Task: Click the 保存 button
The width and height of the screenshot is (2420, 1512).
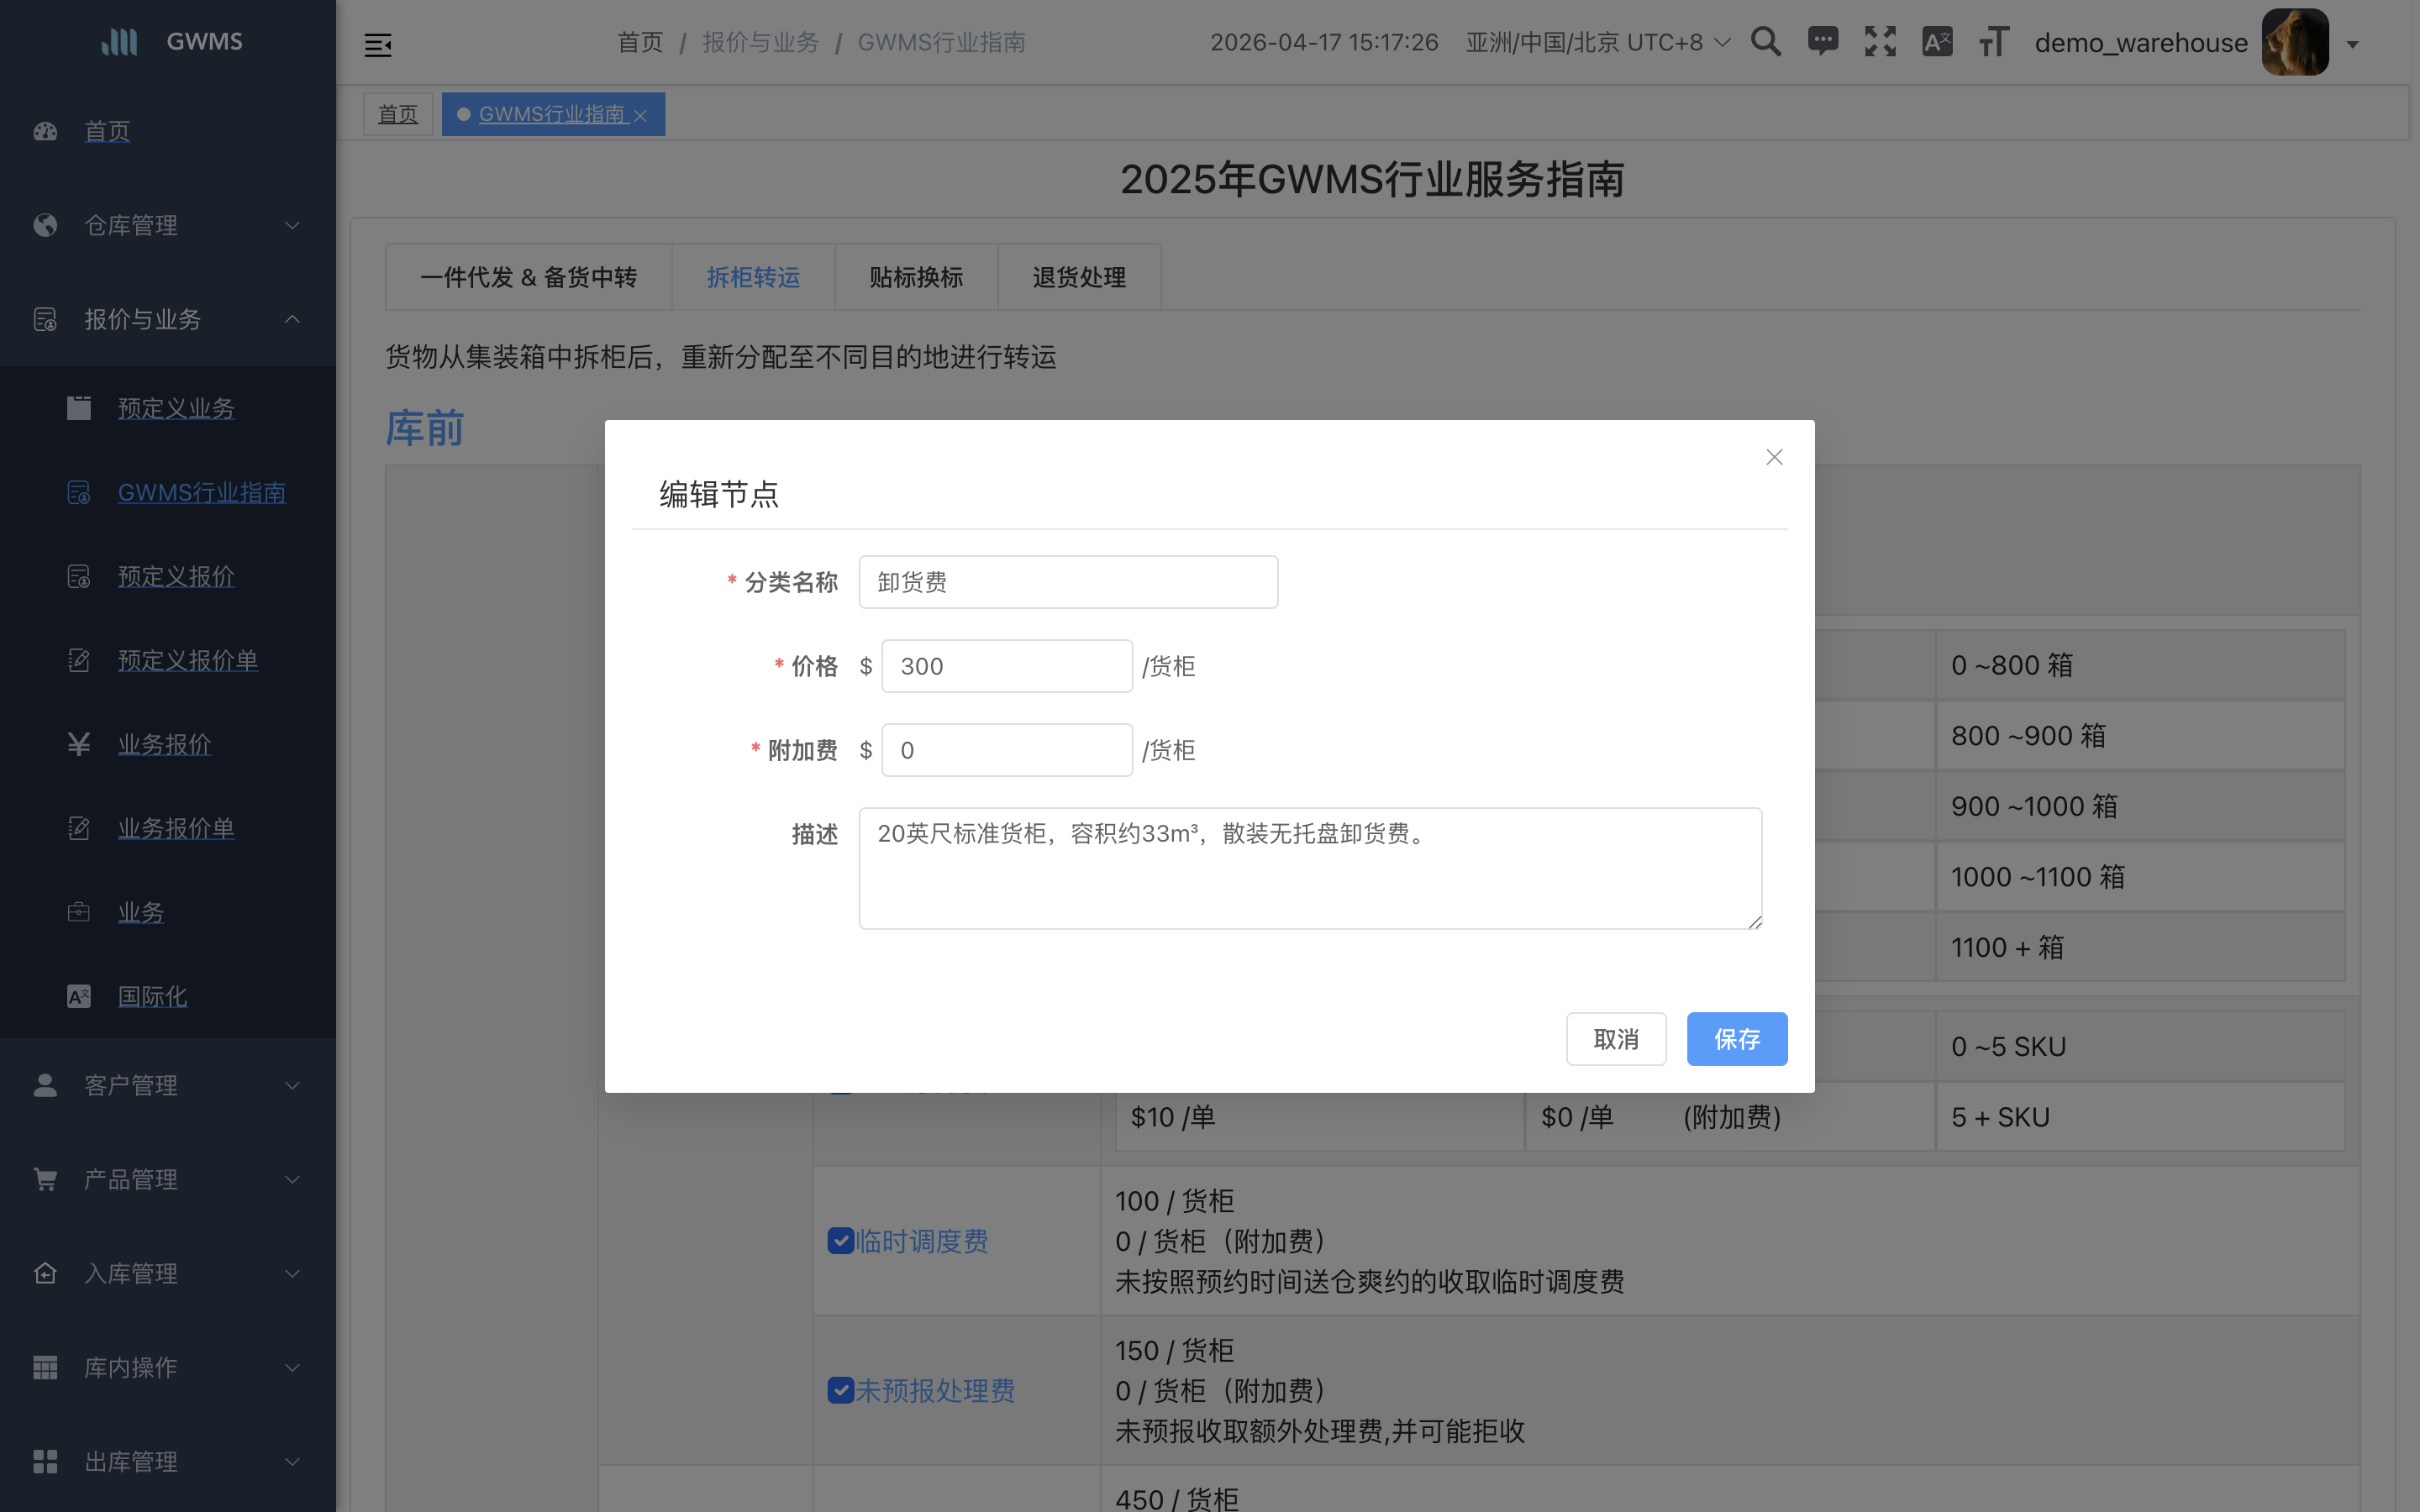Action: click(x=1737, y=1039)
